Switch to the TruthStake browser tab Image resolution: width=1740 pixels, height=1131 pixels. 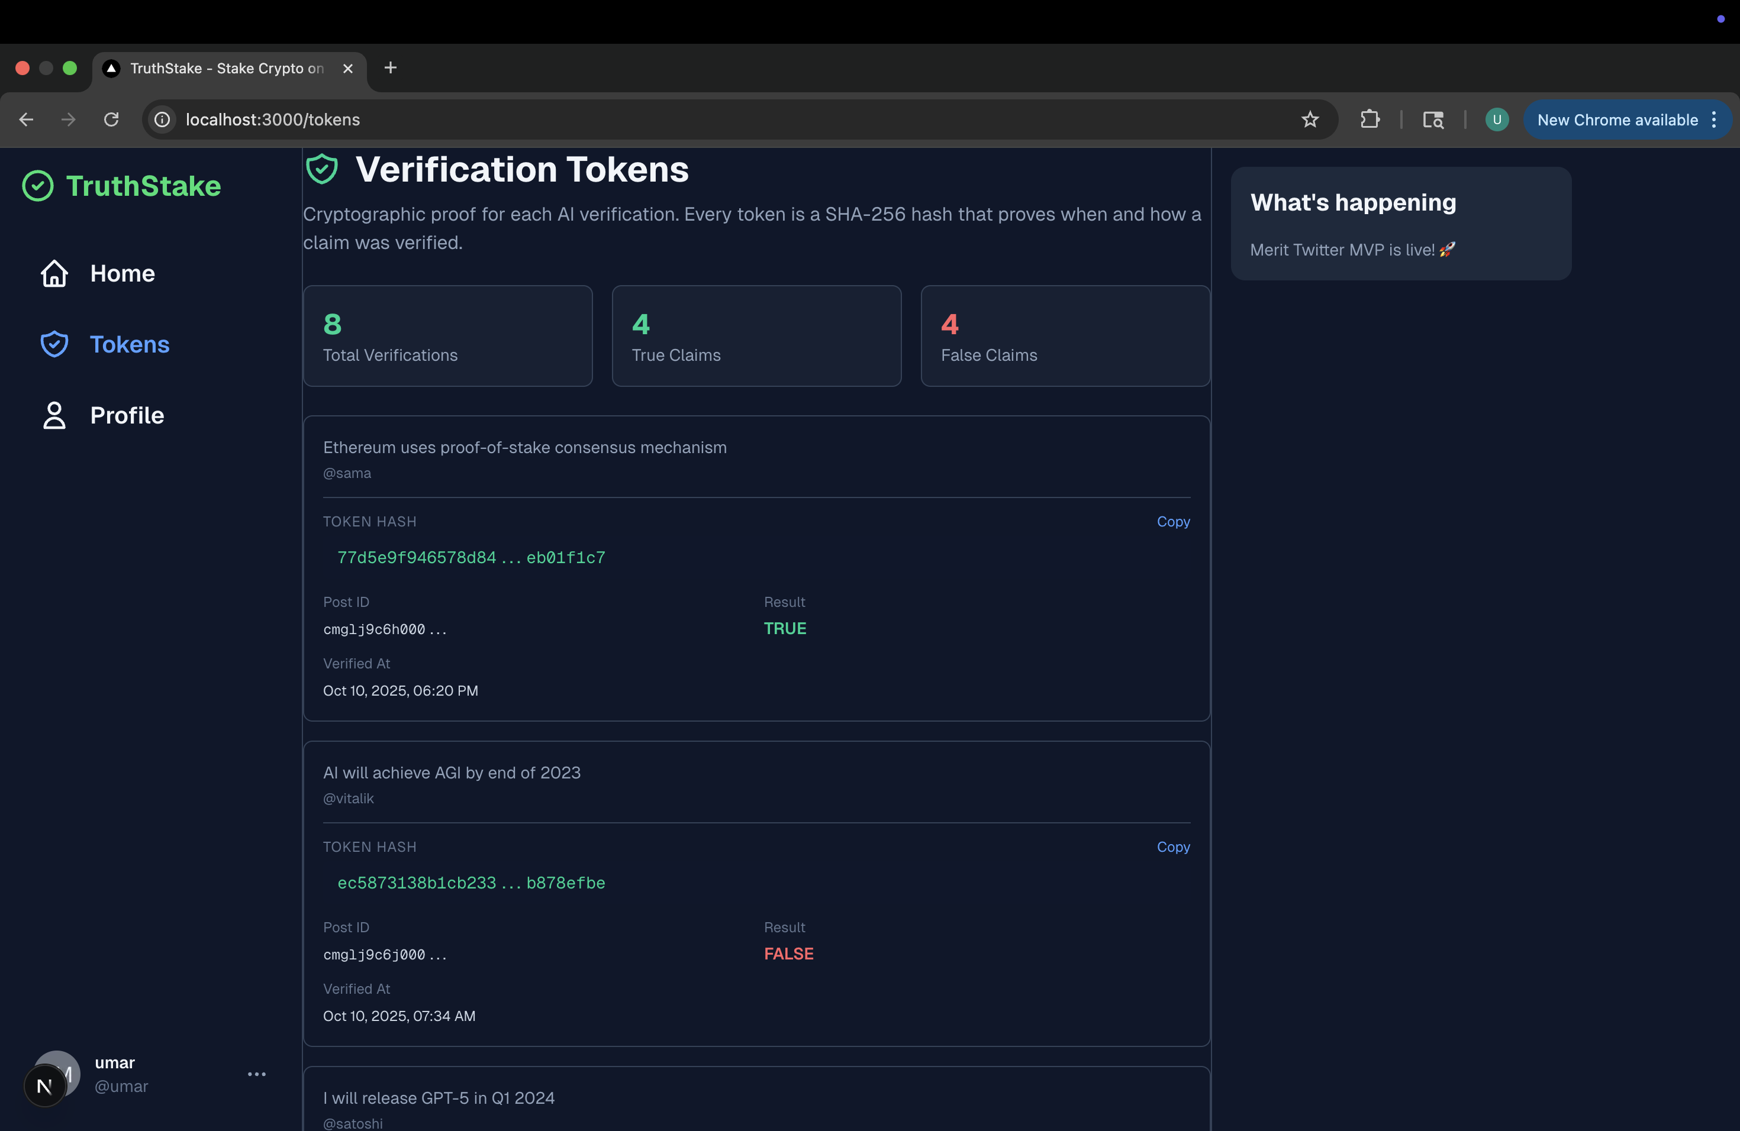227,69
